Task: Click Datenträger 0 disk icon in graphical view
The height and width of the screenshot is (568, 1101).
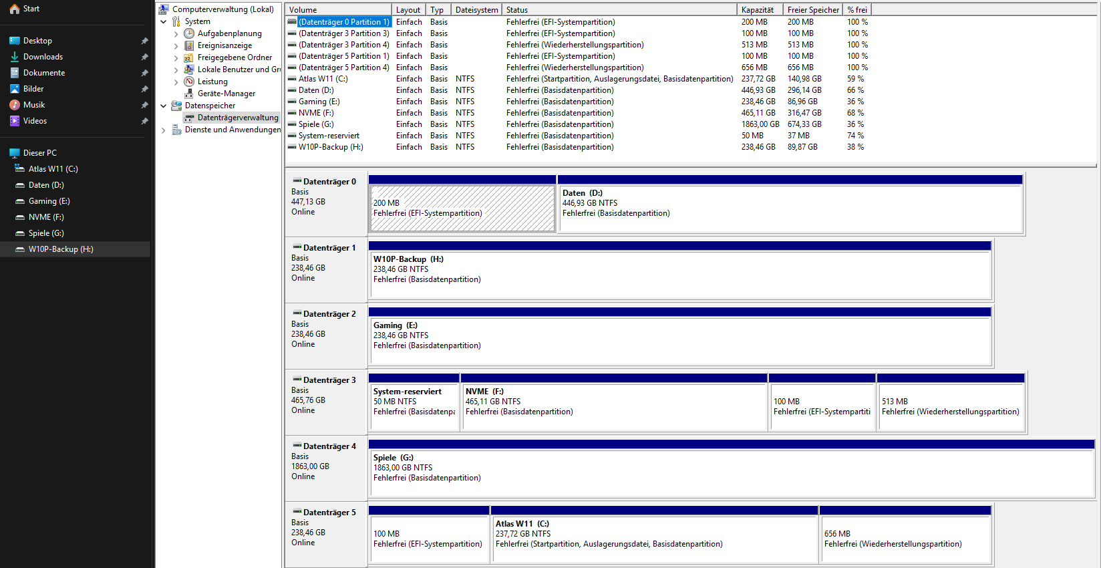Action: pyautogui.click(x=297, y=181)
